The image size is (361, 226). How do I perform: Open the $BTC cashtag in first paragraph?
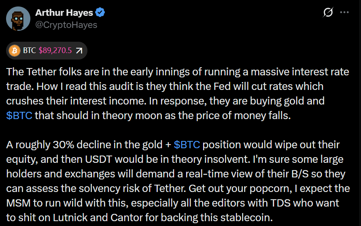click(19, 115)
